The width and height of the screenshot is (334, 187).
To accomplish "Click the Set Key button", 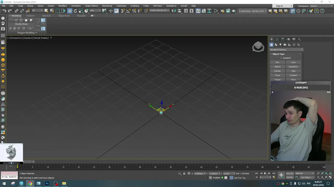I will coord(290,178).
